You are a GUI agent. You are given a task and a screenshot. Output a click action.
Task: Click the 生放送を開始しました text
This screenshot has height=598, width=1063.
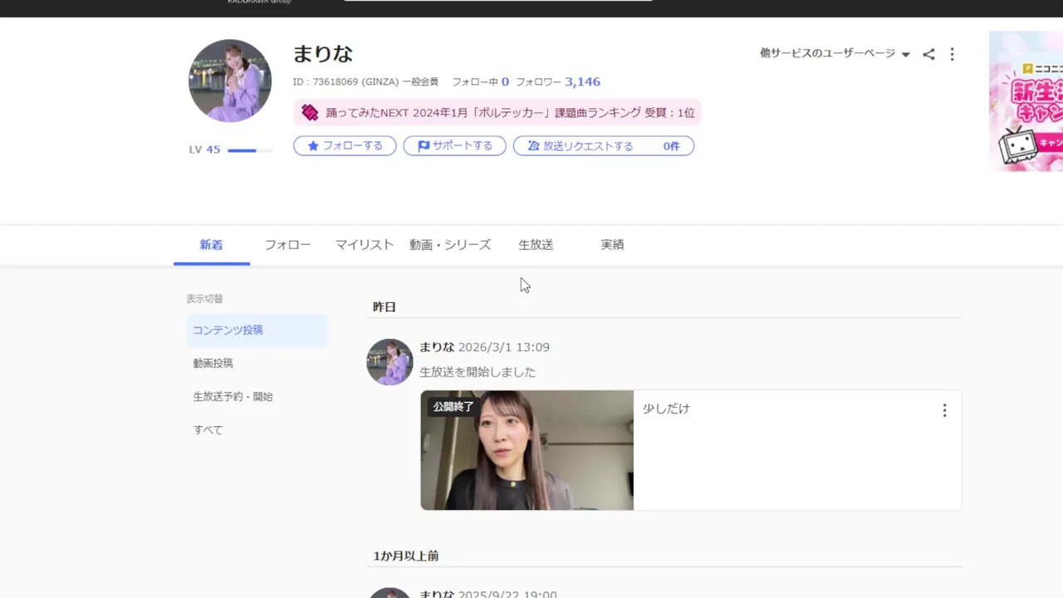(x=478, y=371)
